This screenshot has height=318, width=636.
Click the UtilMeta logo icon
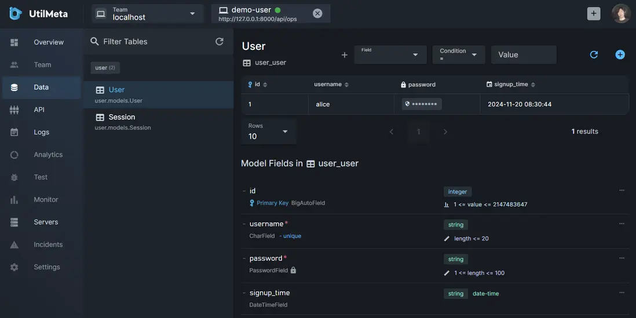click(x=16, y=14)
